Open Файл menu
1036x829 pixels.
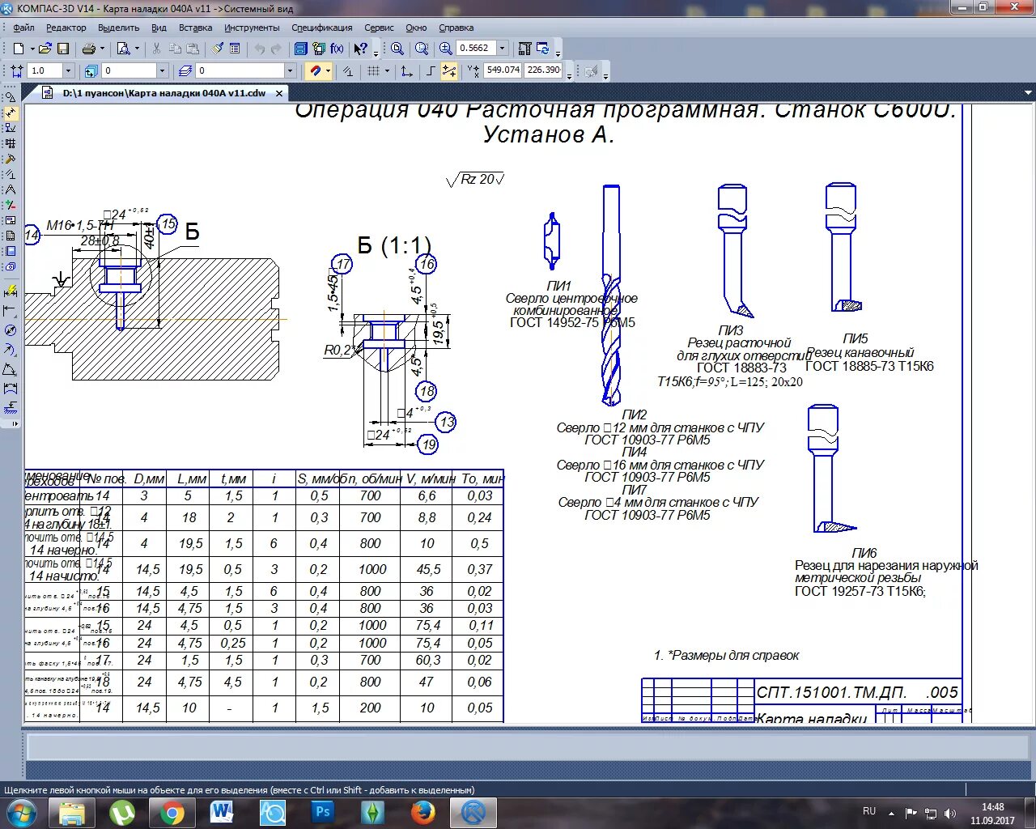click(x=23, y=28)
